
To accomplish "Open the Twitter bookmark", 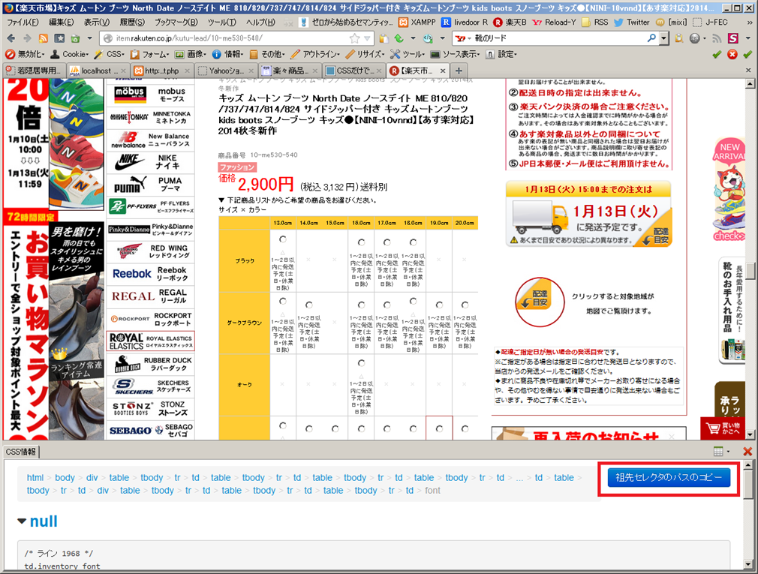I will (631, 23).
